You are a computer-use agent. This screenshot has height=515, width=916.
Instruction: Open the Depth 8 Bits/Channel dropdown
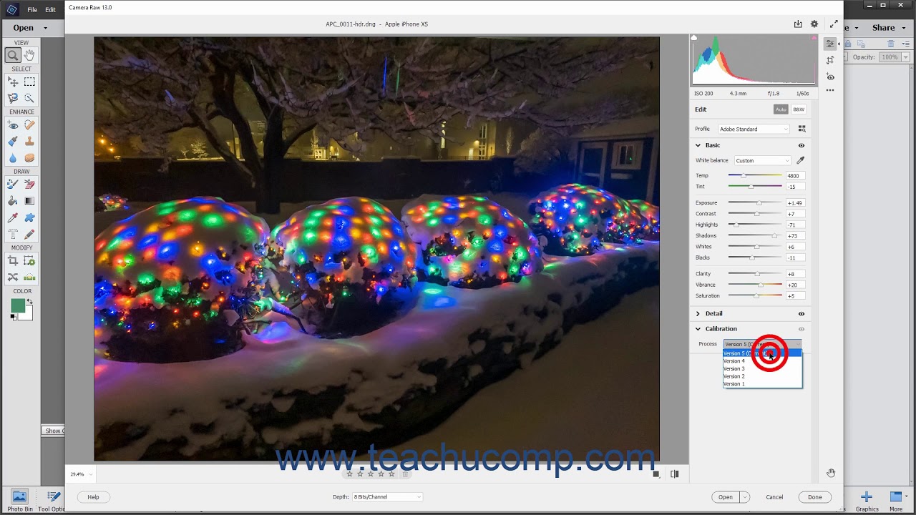tap(387, 496)
